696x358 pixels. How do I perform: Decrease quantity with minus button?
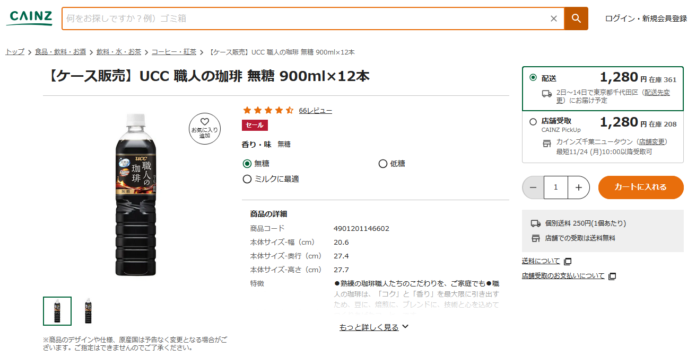(533, 187)
